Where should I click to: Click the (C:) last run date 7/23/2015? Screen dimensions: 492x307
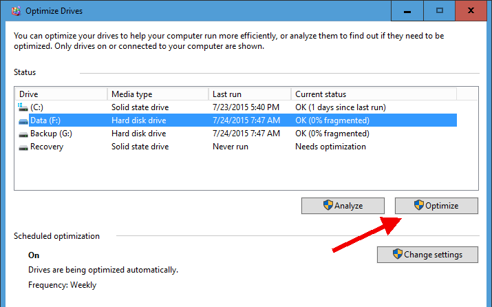pos(246,107)
